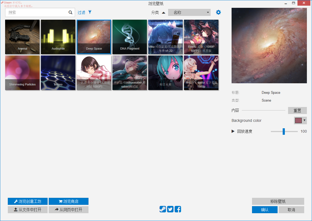This screenshot has width=312, height=221.
Task: Confirm with the 确认 button
Action: 265,210
